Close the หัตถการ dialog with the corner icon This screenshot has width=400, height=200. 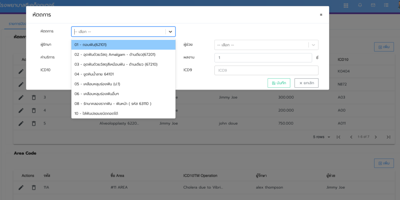[321, 15]
